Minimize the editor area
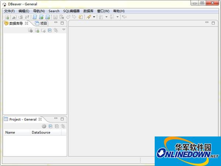 point(207,22)
